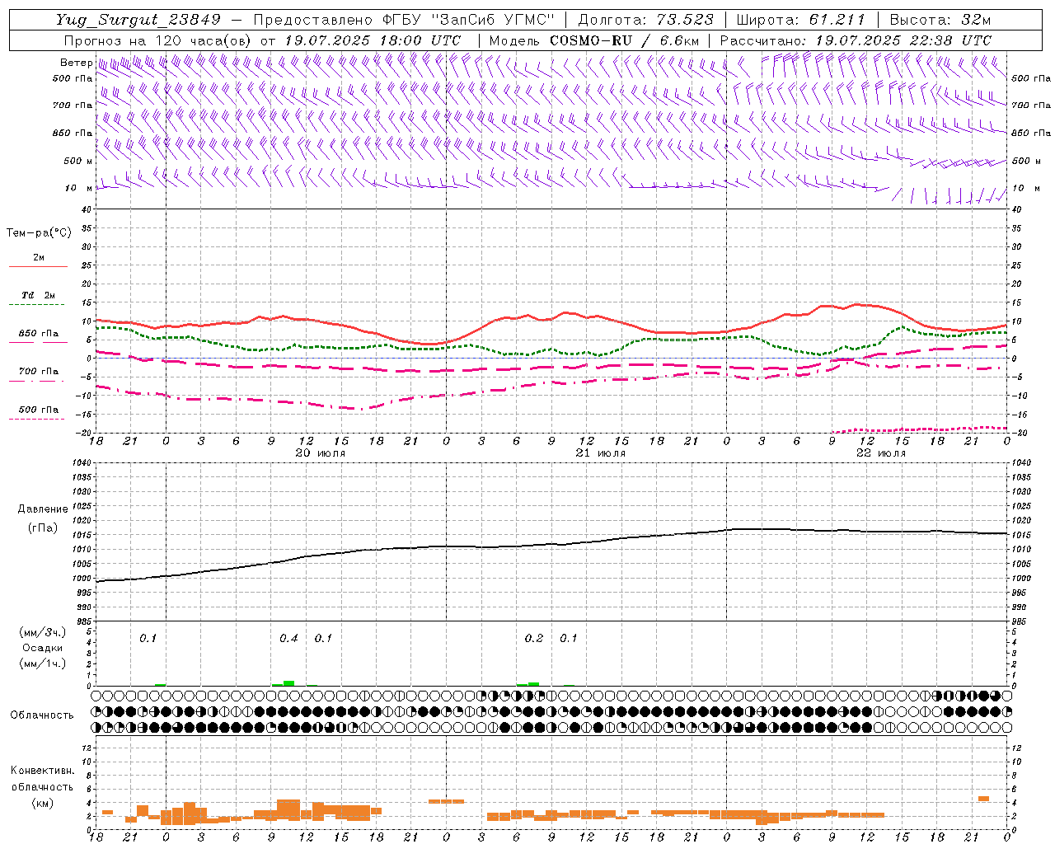Click the Облачность cloud cover label
This screenshot has width=1055, height=844.
click(42, 715)
